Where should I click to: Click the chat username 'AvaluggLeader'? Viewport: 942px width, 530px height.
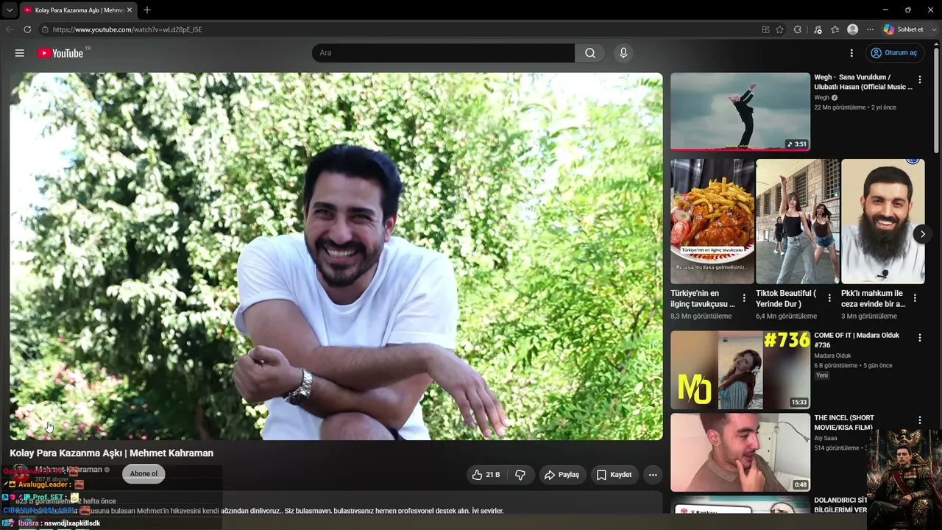(44, 484)
